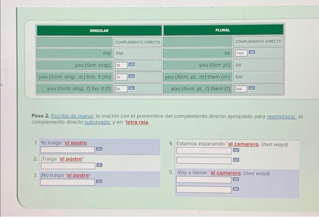The image size is (319, 217).
Task: Open the 'Escriba de nuevo' glossary link
Action: 72,116
